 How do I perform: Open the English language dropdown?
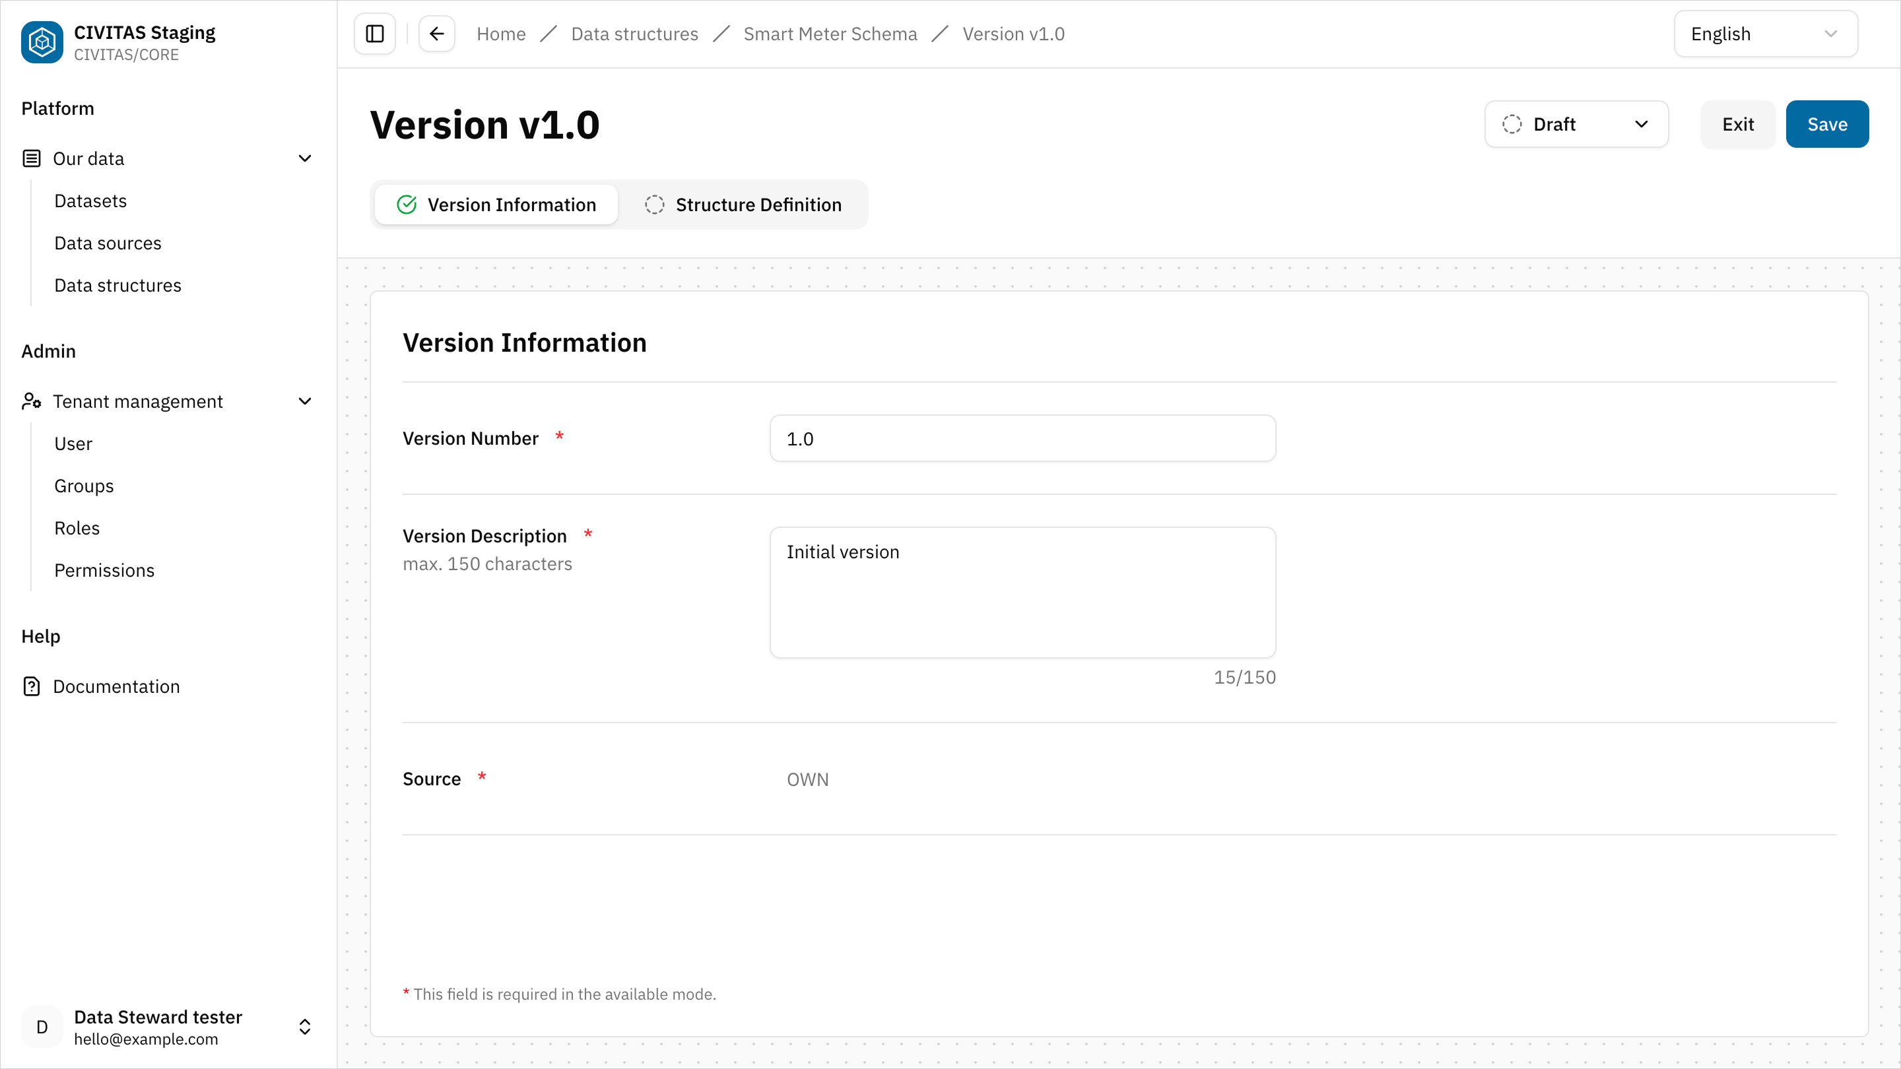(x=1765, y=33)
